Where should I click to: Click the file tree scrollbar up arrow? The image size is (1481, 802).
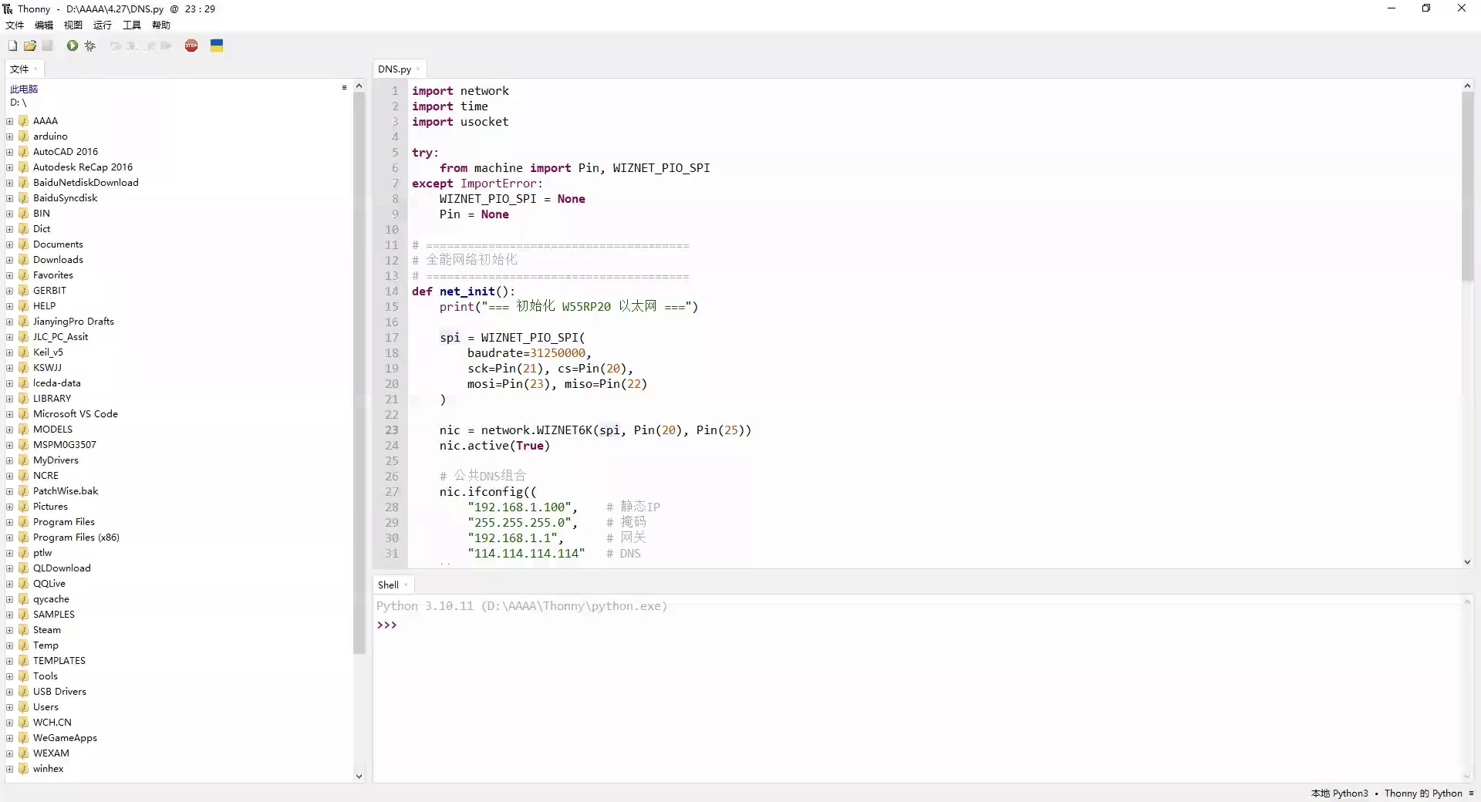point(359,86)
